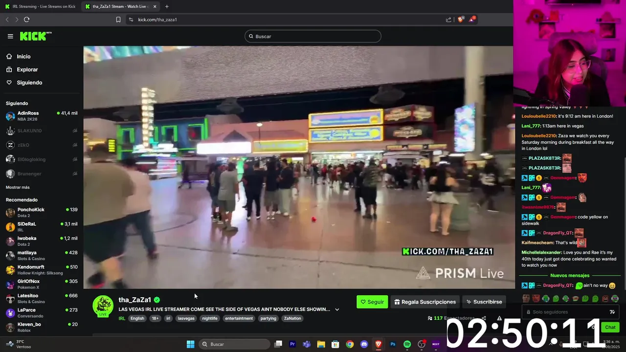Screen dimensions: 626x352
Task: Switch to IRL Streaming tab
Action: click(40, 6)
